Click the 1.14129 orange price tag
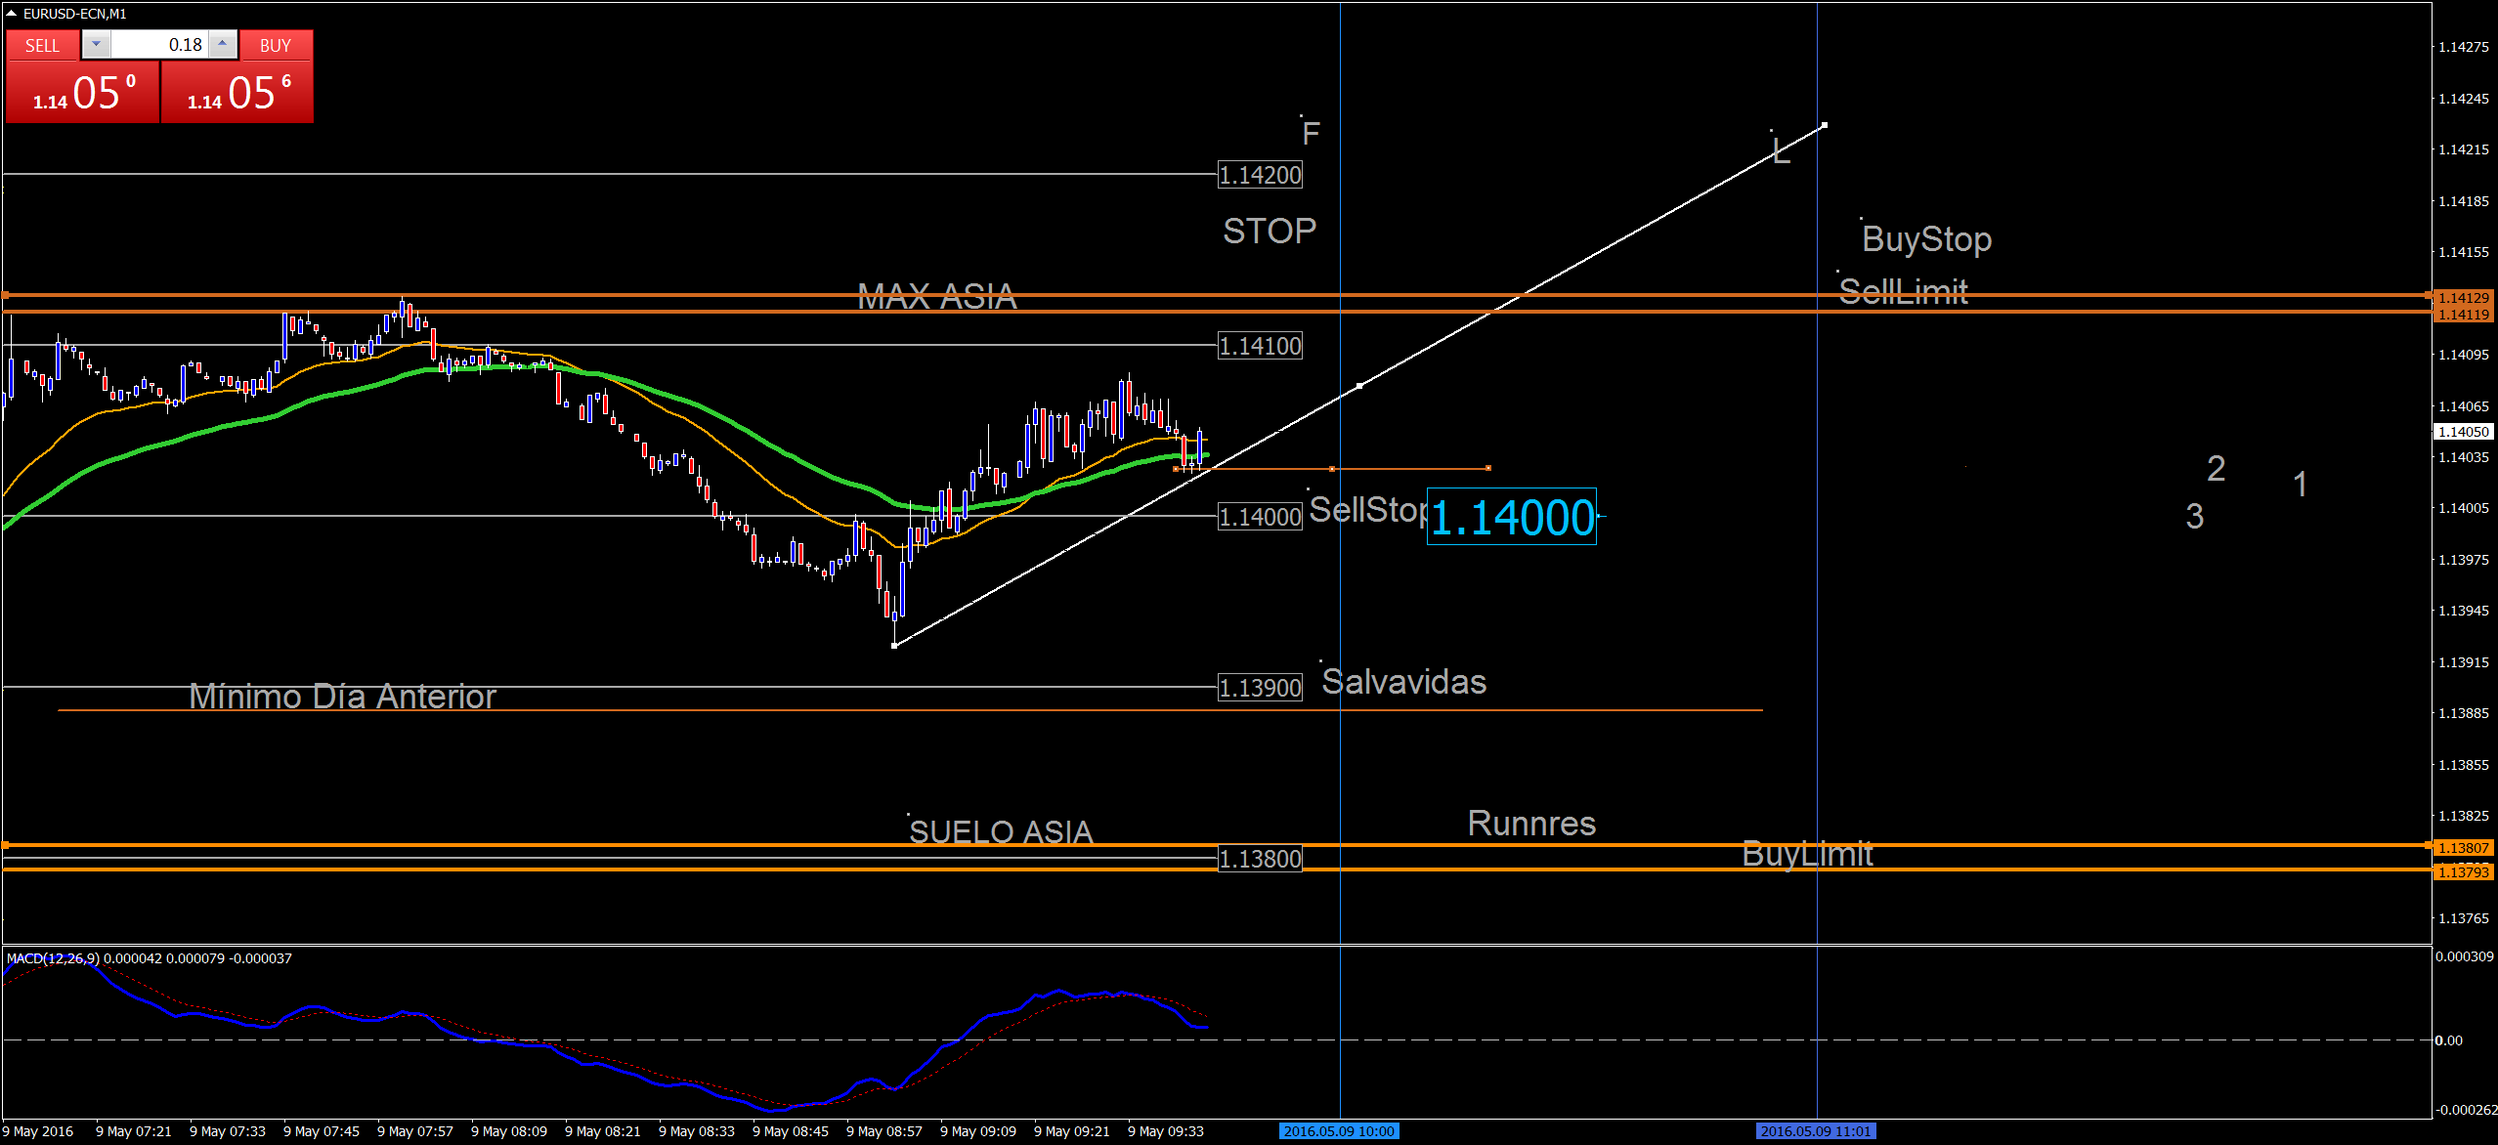2498x1145 pixels. pyautogui.click(x=2463, y=298)
